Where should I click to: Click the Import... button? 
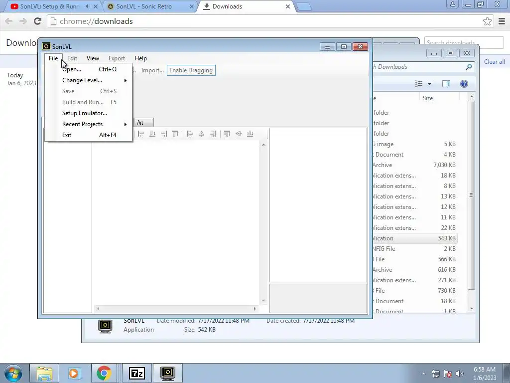click(x=152, y=70)
